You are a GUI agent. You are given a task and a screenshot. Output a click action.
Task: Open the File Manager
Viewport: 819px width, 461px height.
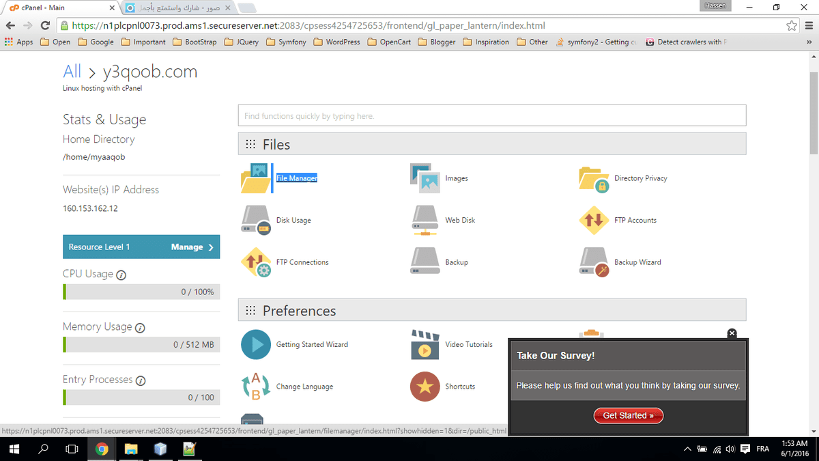point(296,178)
